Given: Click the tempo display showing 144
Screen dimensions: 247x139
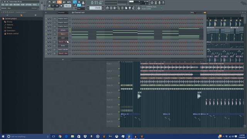Looking at the screenshot, I should (x=68, y=6).
